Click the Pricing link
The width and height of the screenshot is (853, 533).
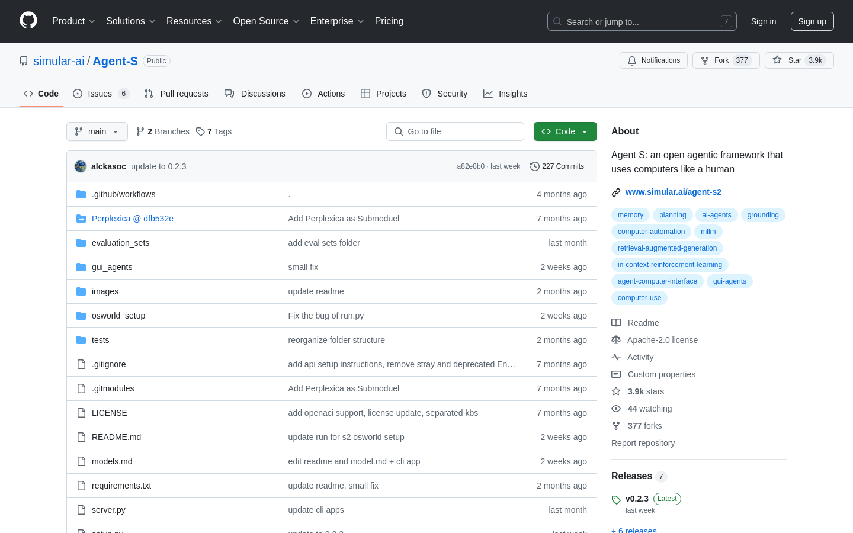(389, 21)
